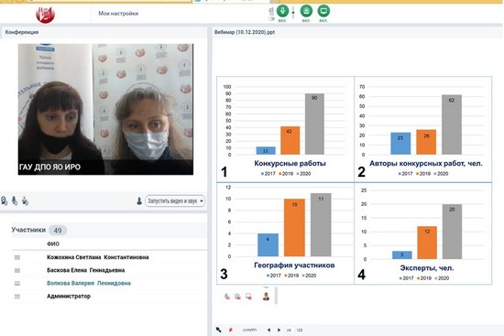This screenshot has height=336, width=504.
Task: Adjust the microphone volume slider
Action: tap(293, 12)
